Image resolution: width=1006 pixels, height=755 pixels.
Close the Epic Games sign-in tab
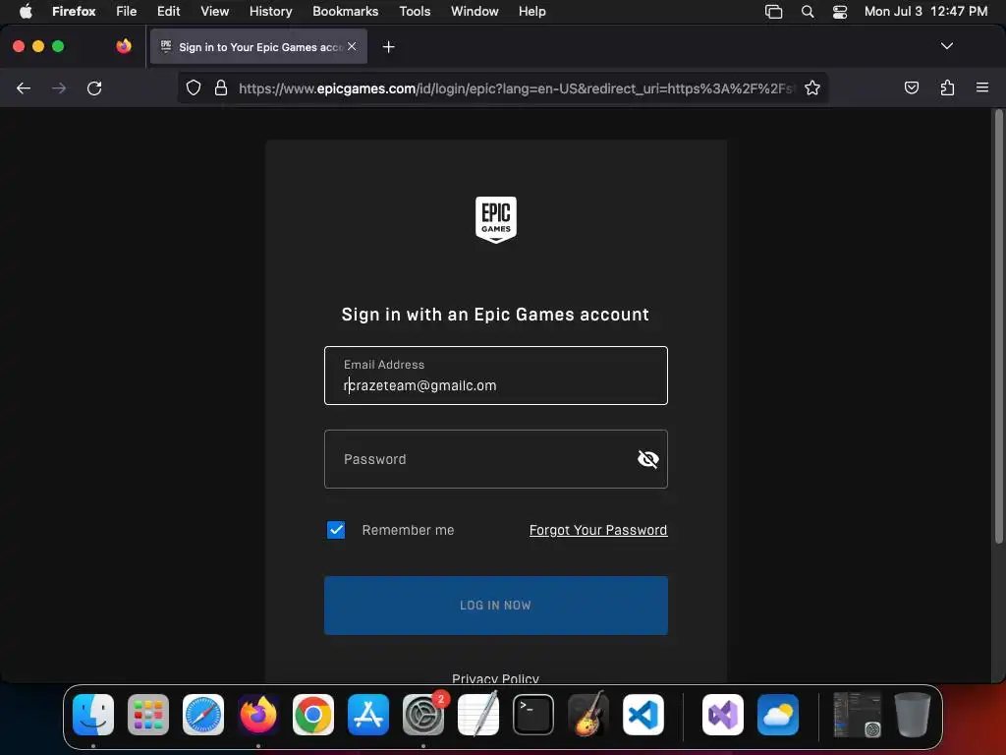pyautogui.click(x=352, y=46)
